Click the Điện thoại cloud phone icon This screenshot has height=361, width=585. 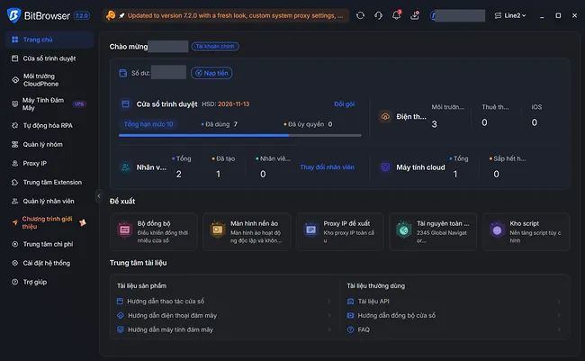tap(385, 116)
